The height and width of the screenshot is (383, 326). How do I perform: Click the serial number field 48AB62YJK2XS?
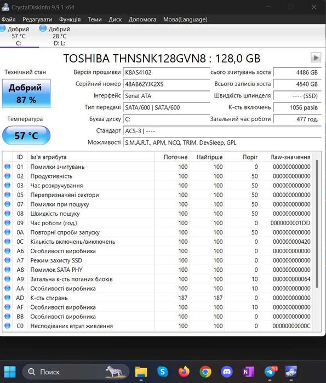tap(167, 84)
